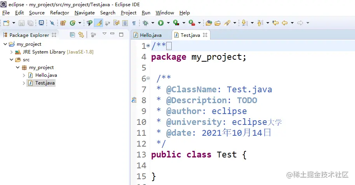Click the Run External Tools icon
355x185 pixels.
192,23
